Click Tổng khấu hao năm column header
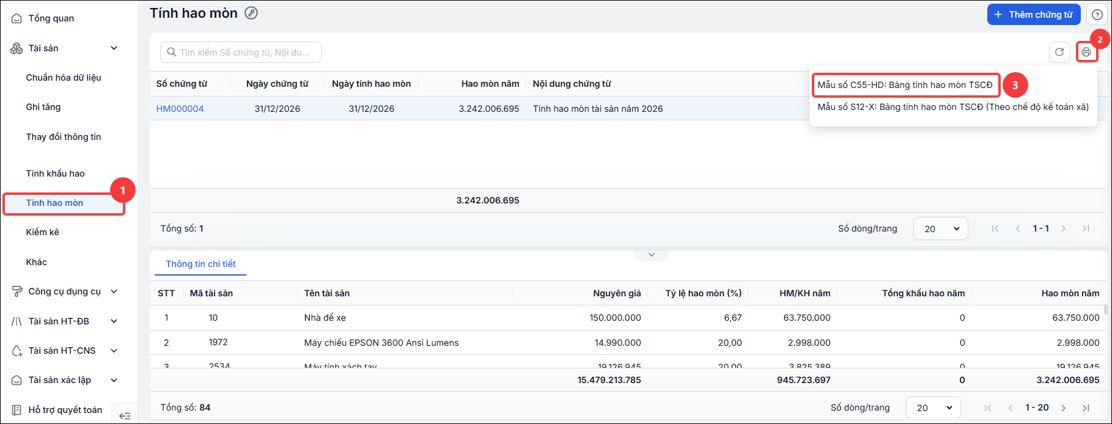The height and width of the screenshot is (424, 1112). 924,293
